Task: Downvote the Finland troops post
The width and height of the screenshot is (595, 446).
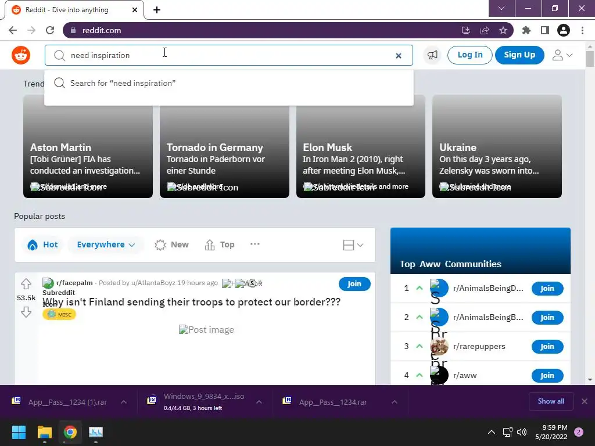Action: click(x=26, y=312)
